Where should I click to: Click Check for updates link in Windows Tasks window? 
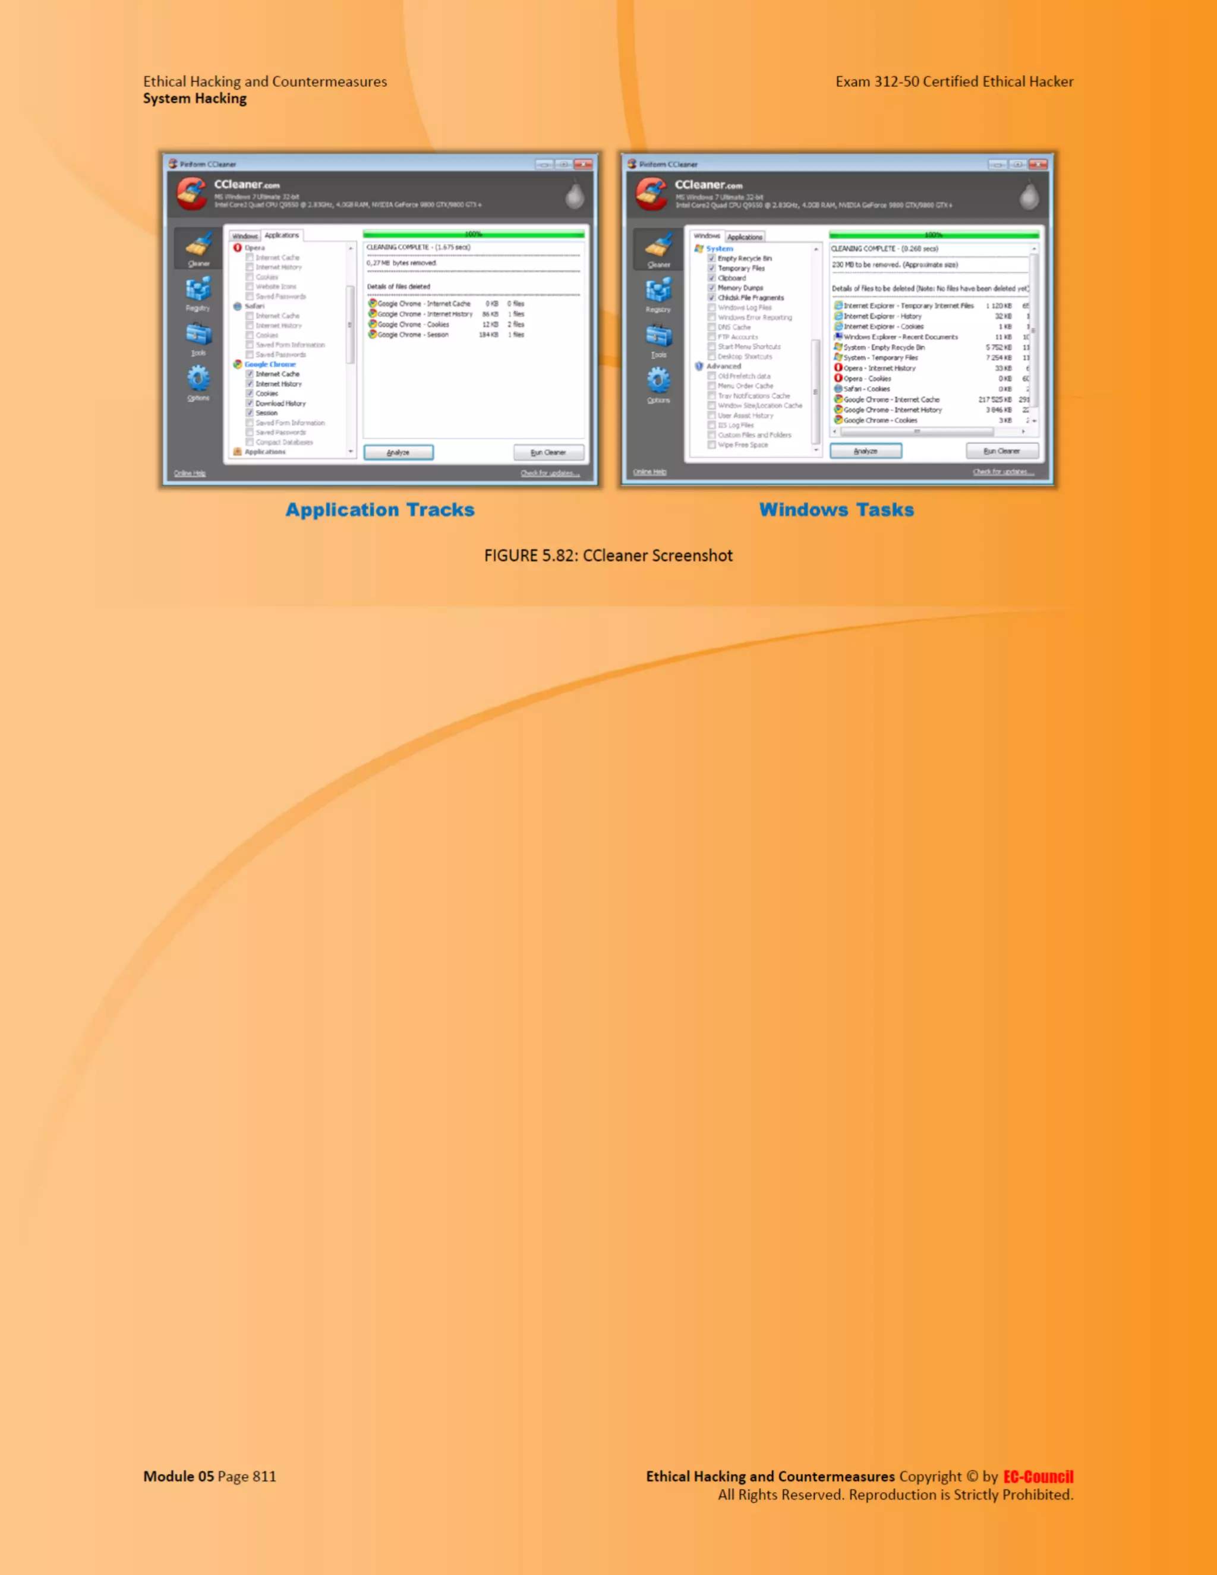click(x=1003, y=472)
